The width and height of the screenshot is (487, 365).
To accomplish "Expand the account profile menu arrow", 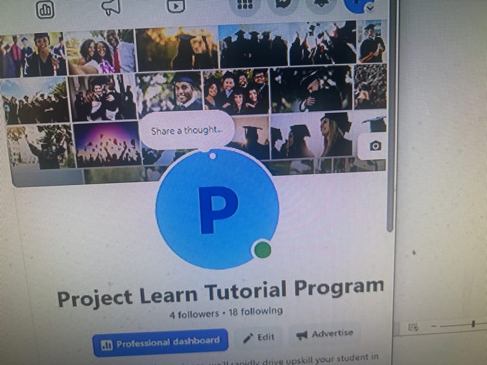I will click(x=370, y=8).
